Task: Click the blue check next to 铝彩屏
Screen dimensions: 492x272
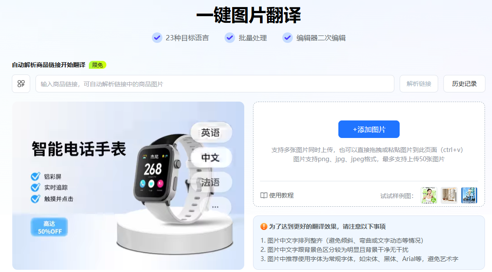Action: click(35, 176)
